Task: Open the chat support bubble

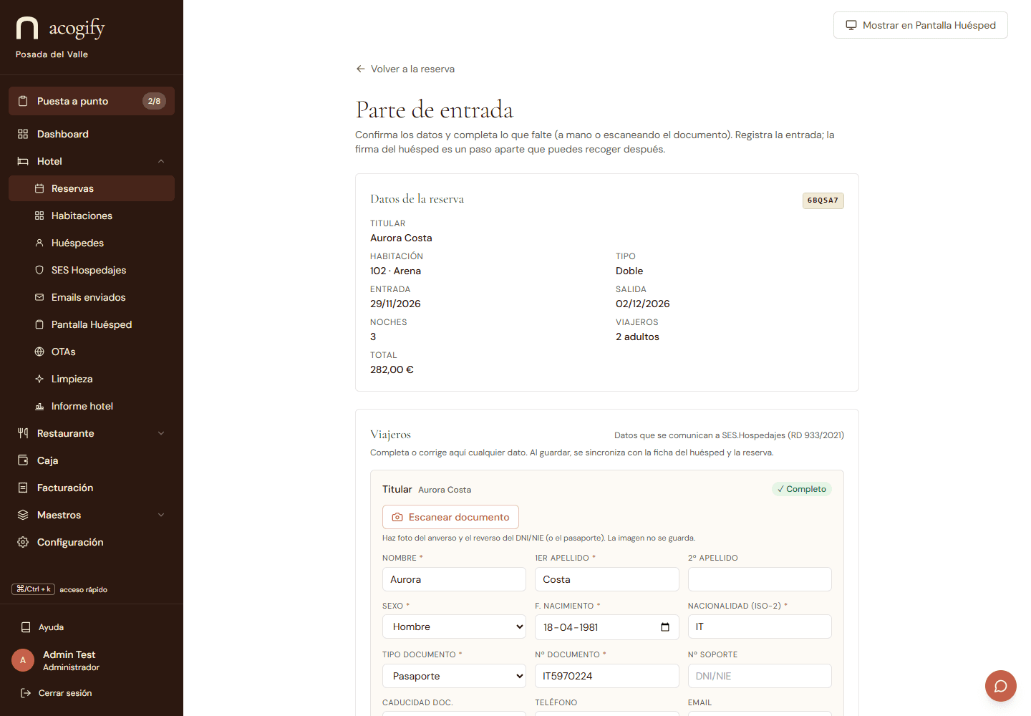Action: tap(1001, 686)
